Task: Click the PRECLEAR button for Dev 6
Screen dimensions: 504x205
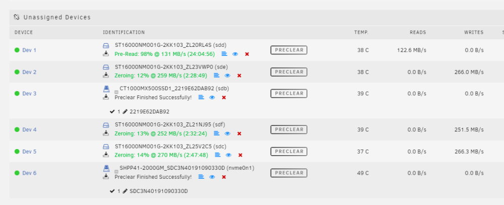Action: 289,173
